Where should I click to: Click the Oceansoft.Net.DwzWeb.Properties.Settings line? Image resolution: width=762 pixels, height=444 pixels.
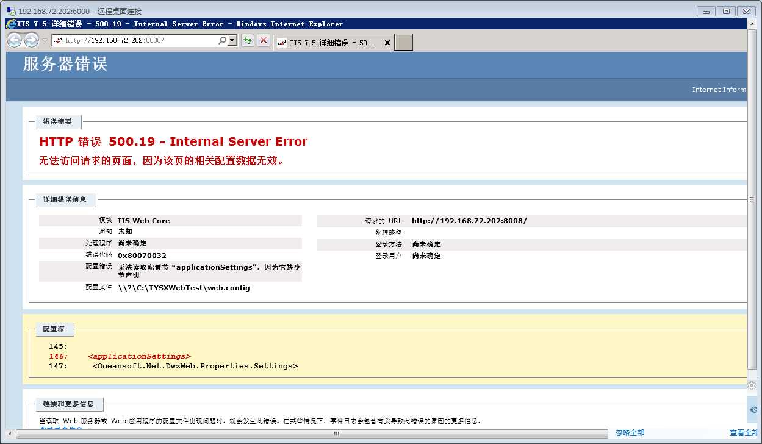pyautogui.click(x=195, y=366)
